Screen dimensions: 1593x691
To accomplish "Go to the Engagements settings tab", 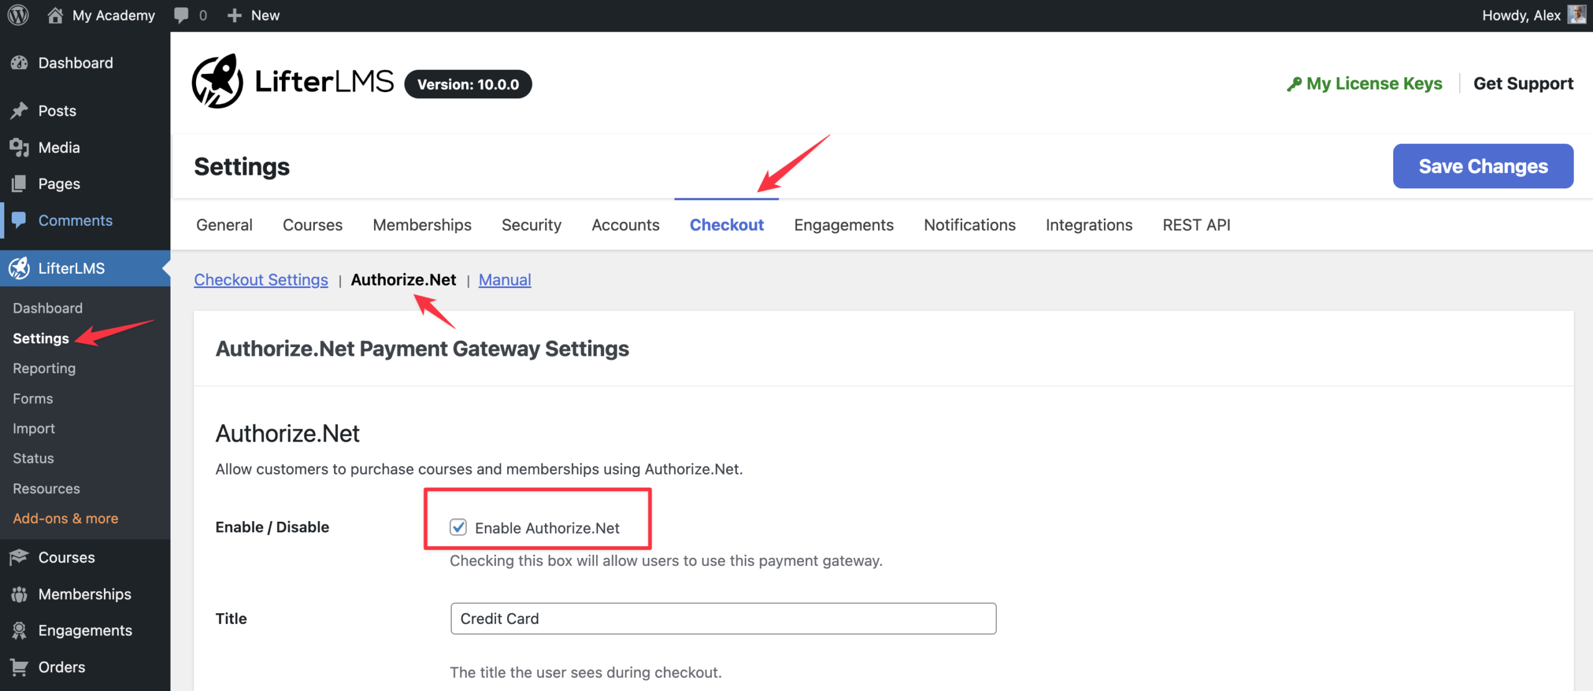I will [x=844, y=225].
